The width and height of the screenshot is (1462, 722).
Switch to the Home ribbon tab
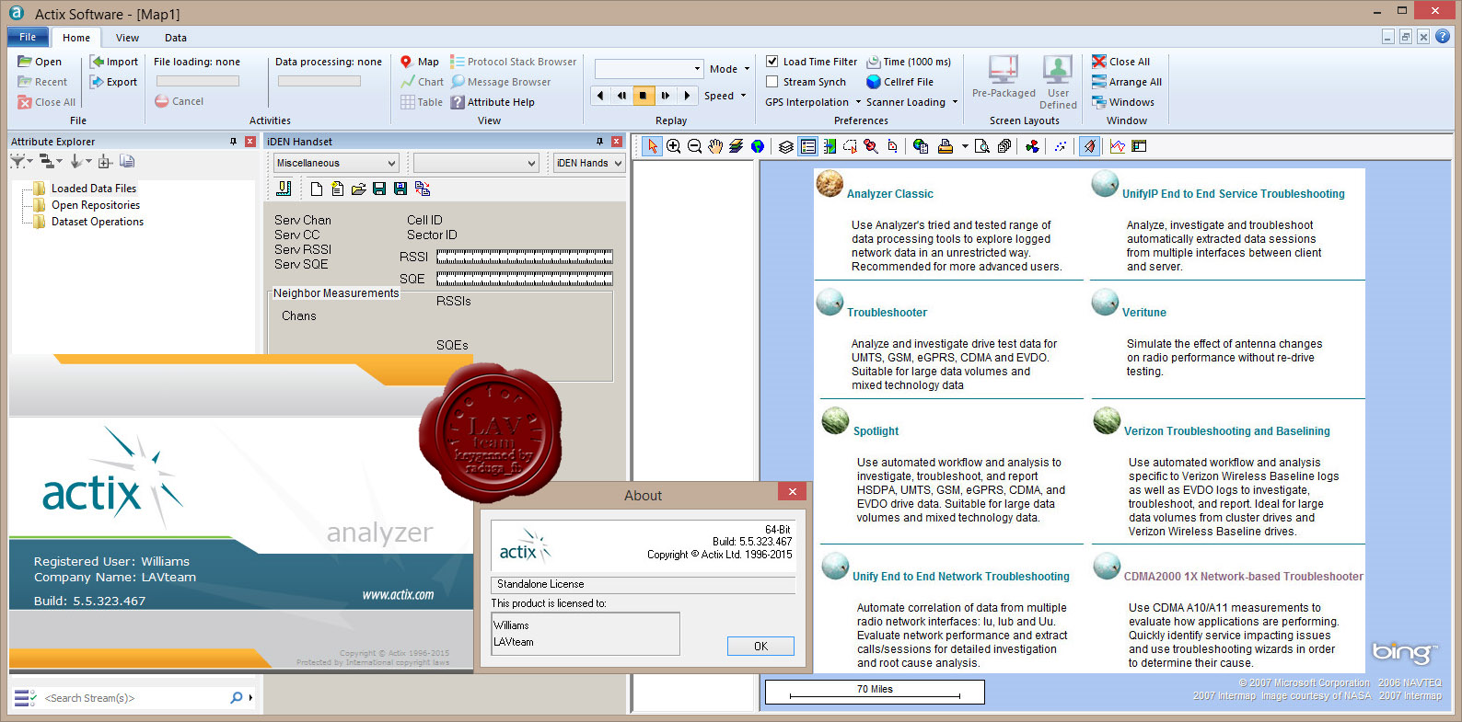[x=76, y=38]
